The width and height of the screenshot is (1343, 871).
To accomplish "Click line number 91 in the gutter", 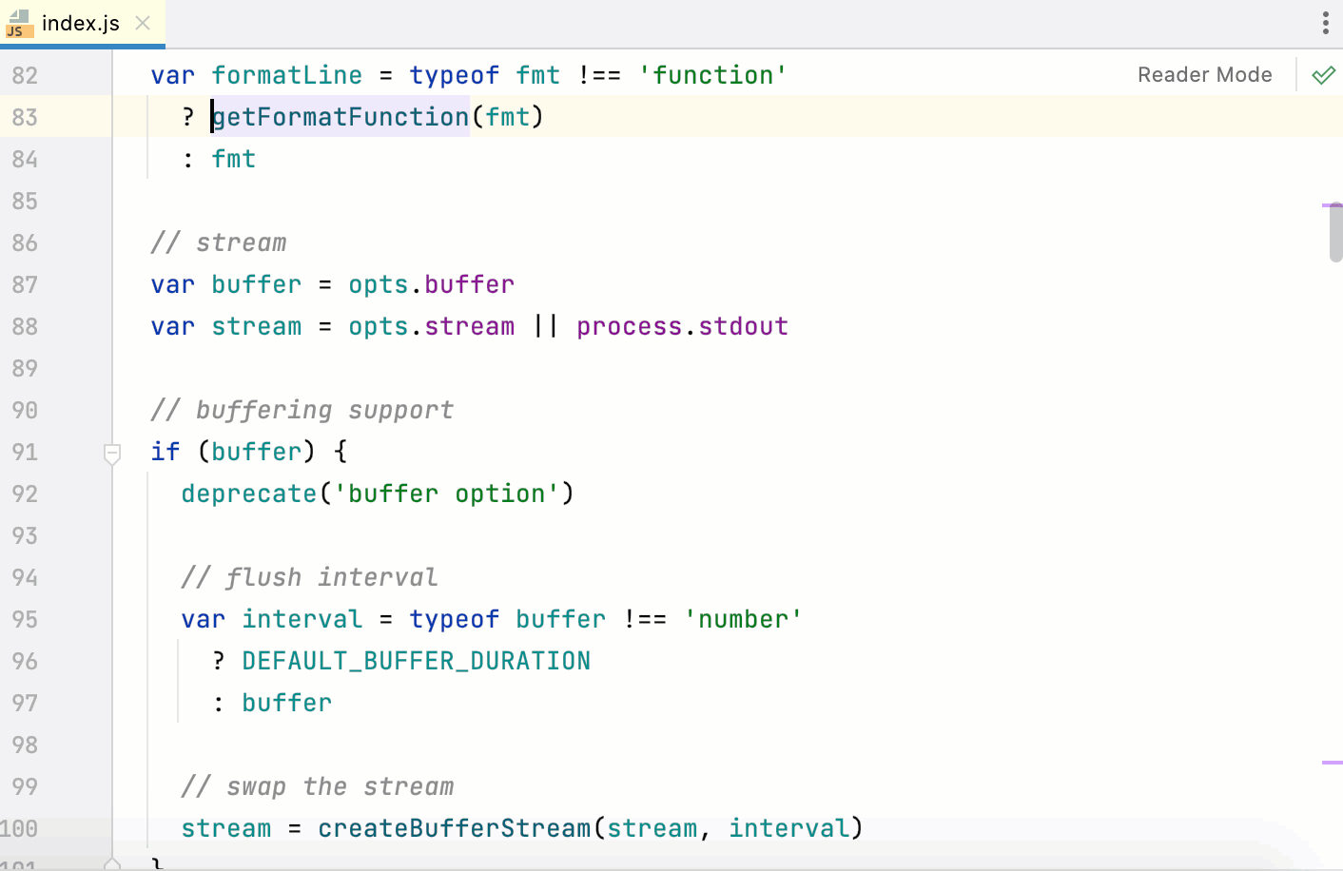I will tap(25, 452).
